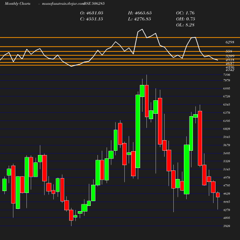Image resolution: width=240 pixels, height=240 pixels.
Task: Click the OC: 1.76 reading
Action: (x=185, y=13)
